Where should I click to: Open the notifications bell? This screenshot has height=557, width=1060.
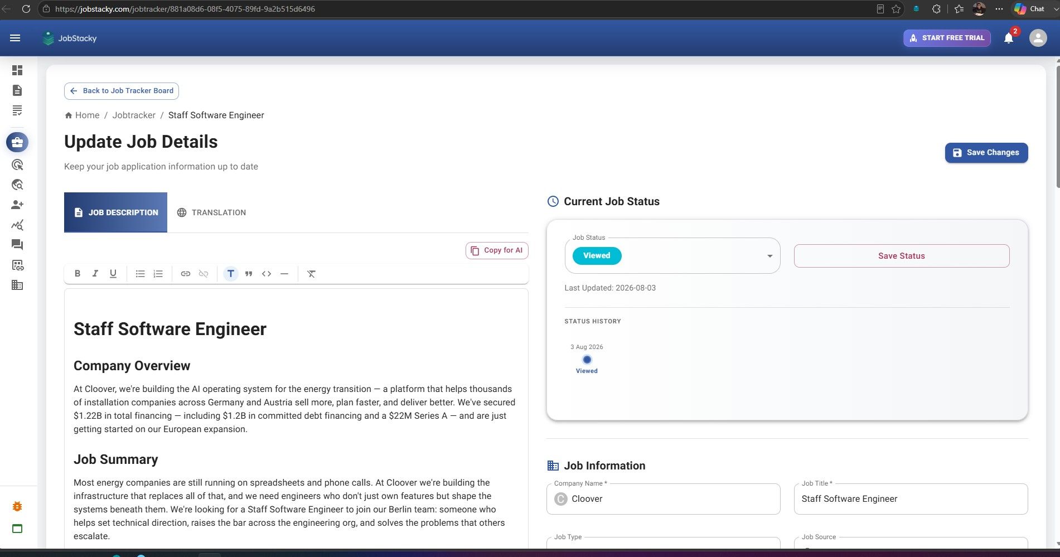(x=1009, y=38)
